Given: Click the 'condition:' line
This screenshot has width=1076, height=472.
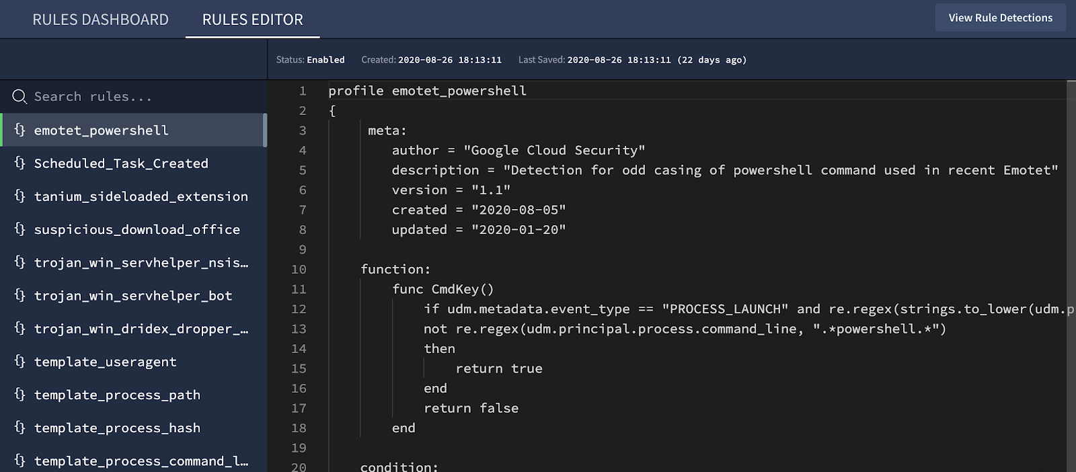Looking at the screenshot, I should click(399, 466).
